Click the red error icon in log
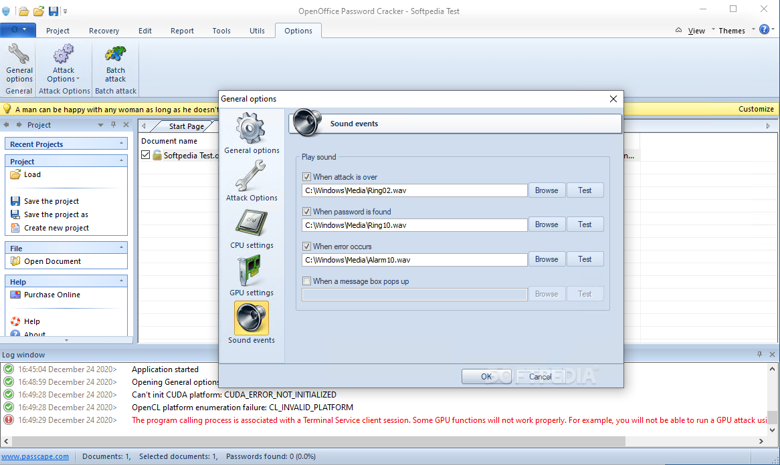The height and width of the screenshot is (465, 780). pos(9,420)
